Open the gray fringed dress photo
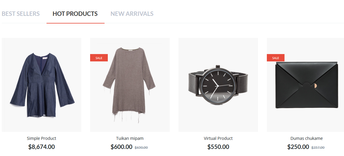 point(130,85)
